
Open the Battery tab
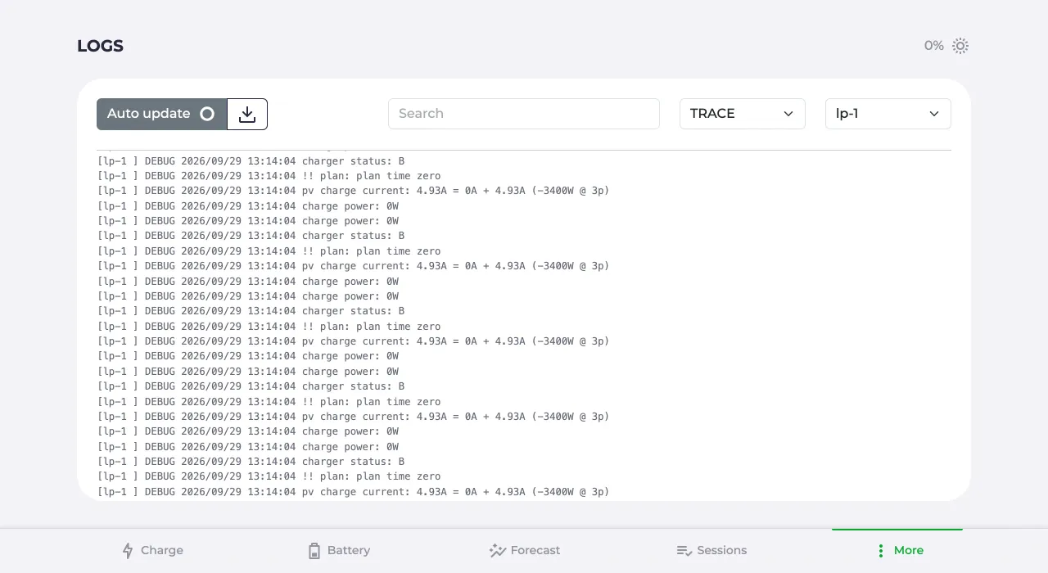[x=339, y=551]
